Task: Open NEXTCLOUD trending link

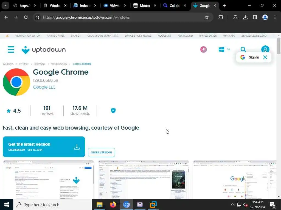Action: coord(185,36)
